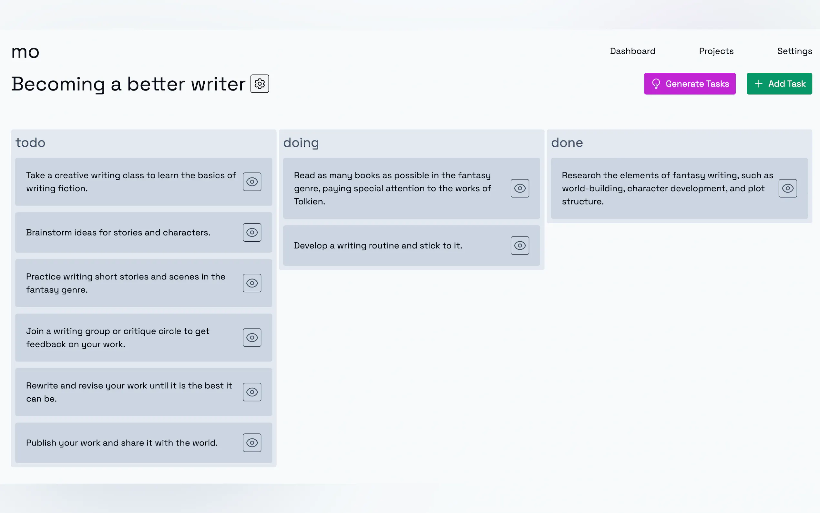The width and height of the screenshot is (820, 513).
Task: Open eye icon for Tolkien reading task
Action: pos(520,188)
